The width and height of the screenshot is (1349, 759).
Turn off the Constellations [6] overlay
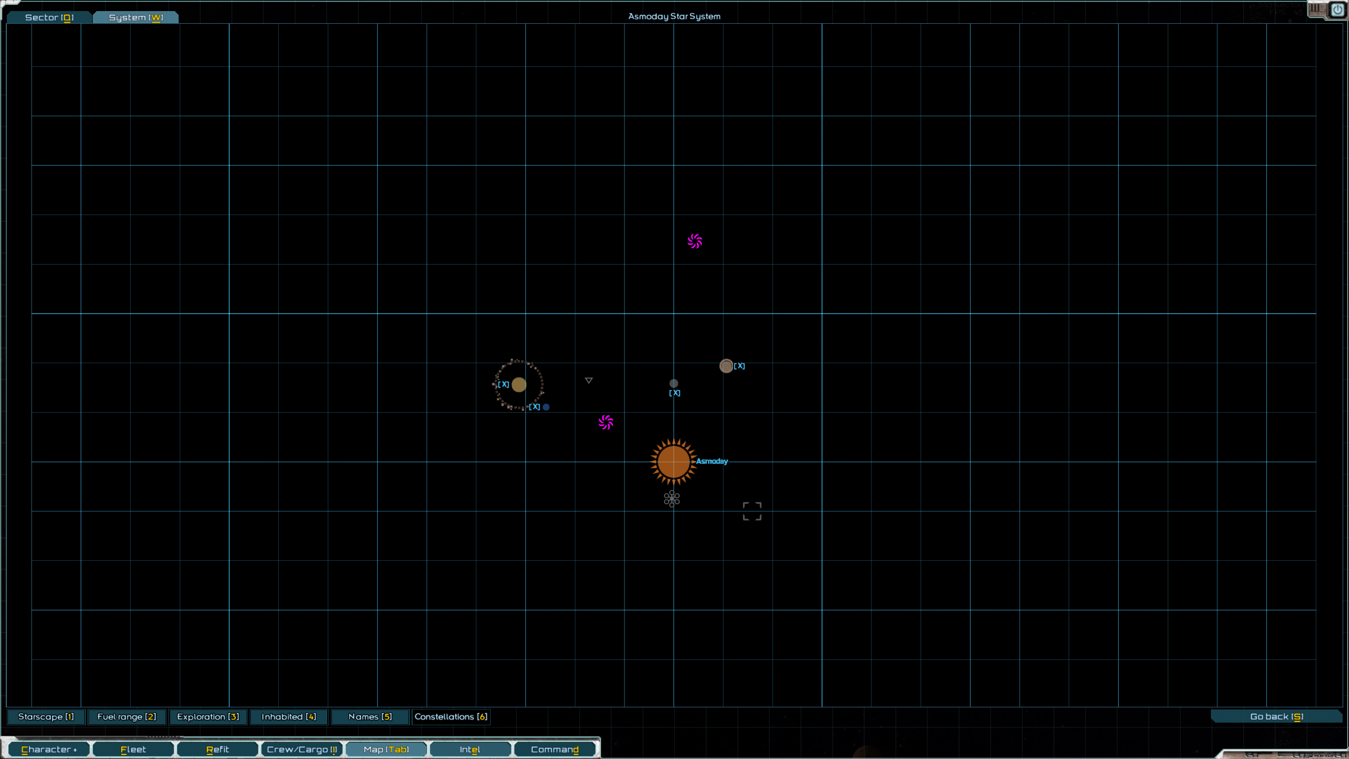[x=451, y=716]
